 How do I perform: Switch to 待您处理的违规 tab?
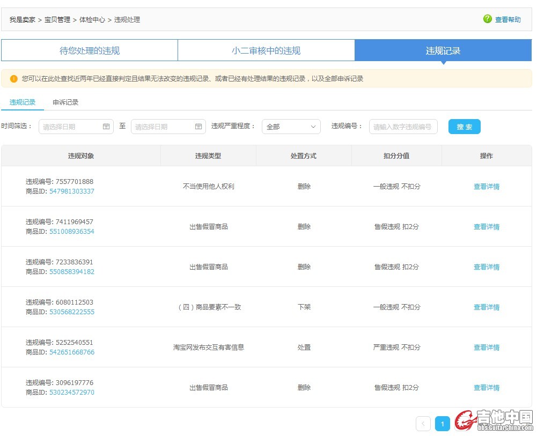coord(90,51)
